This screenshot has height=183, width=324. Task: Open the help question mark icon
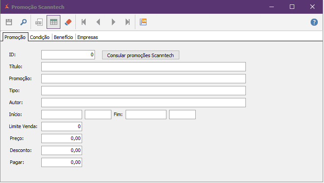coord(314,22)
